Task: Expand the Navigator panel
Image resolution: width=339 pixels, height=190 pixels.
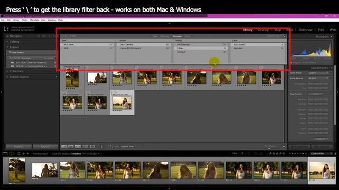Action: click(7, 36)
